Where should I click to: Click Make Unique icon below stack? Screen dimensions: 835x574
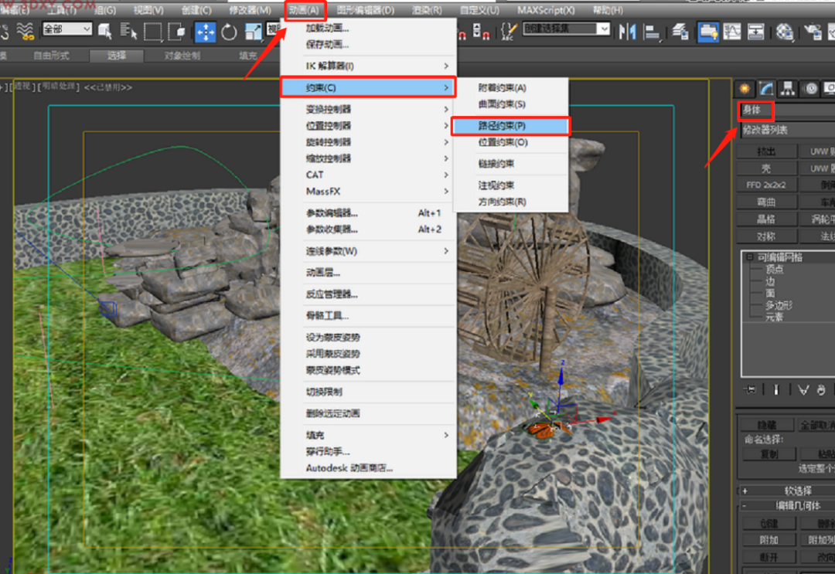803,390
